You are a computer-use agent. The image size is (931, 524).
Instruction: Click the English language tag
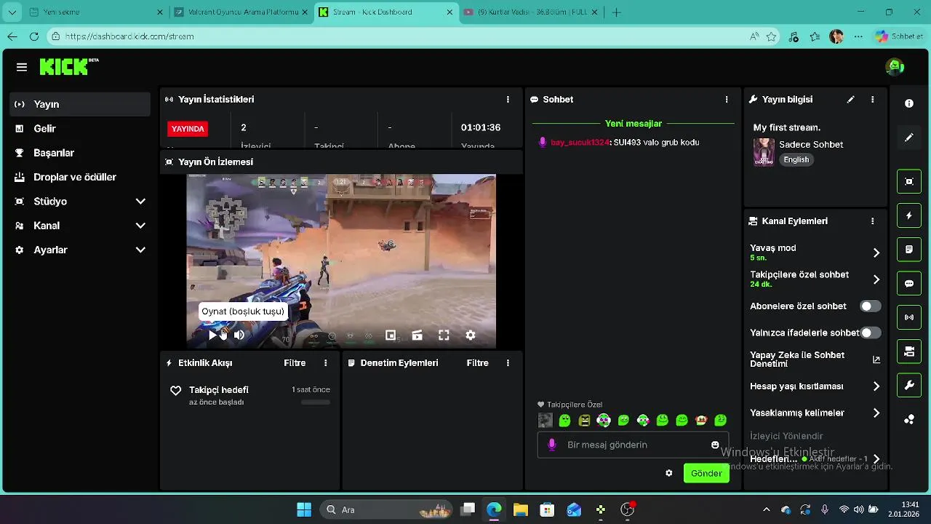(796, 159)
